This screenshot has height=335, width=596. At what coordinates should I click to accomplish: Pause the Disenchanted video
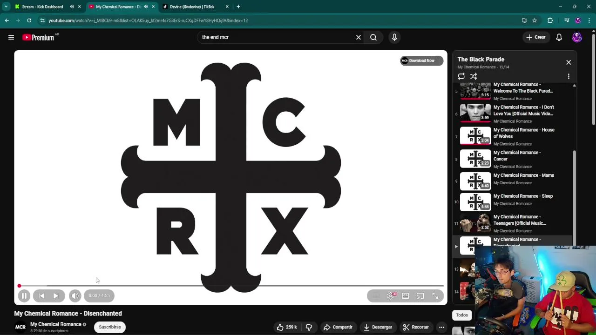tap(24, 295)
